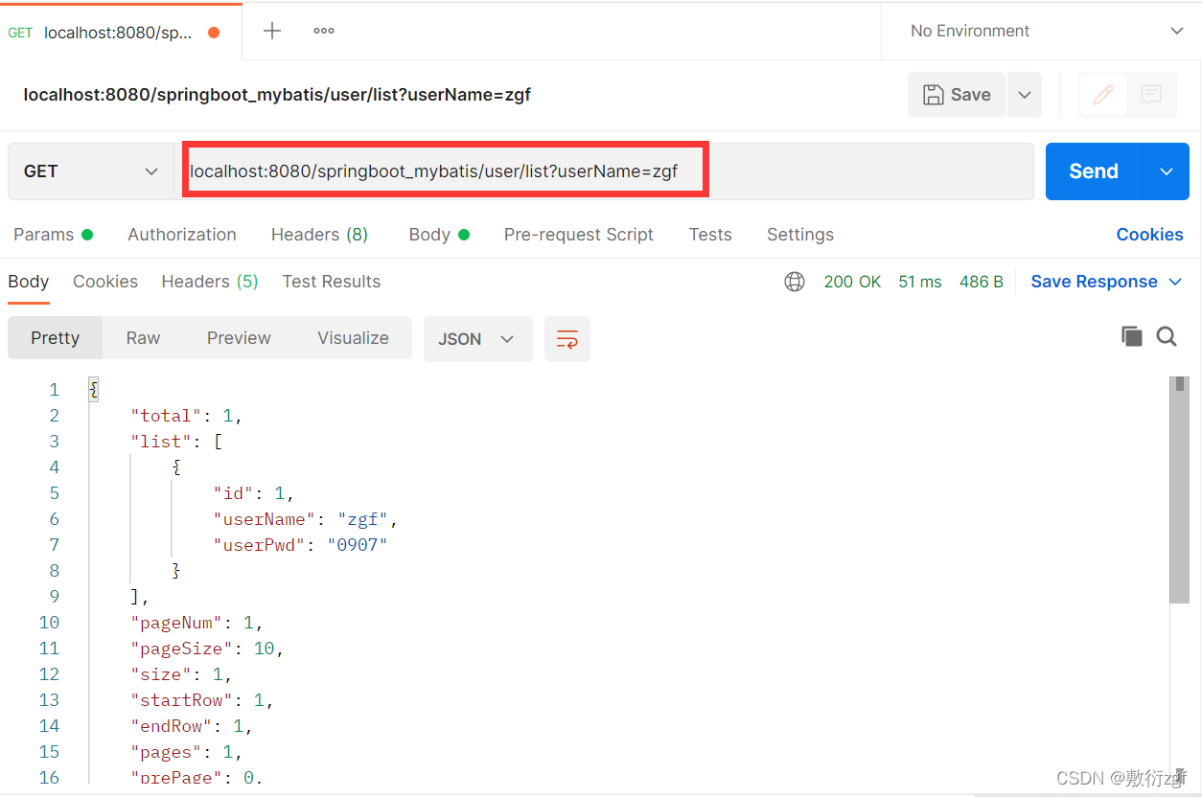Screen dimensions: 1202x797
Task: Switch to Pre-request Script tab
Action: [x=579, y=235]
